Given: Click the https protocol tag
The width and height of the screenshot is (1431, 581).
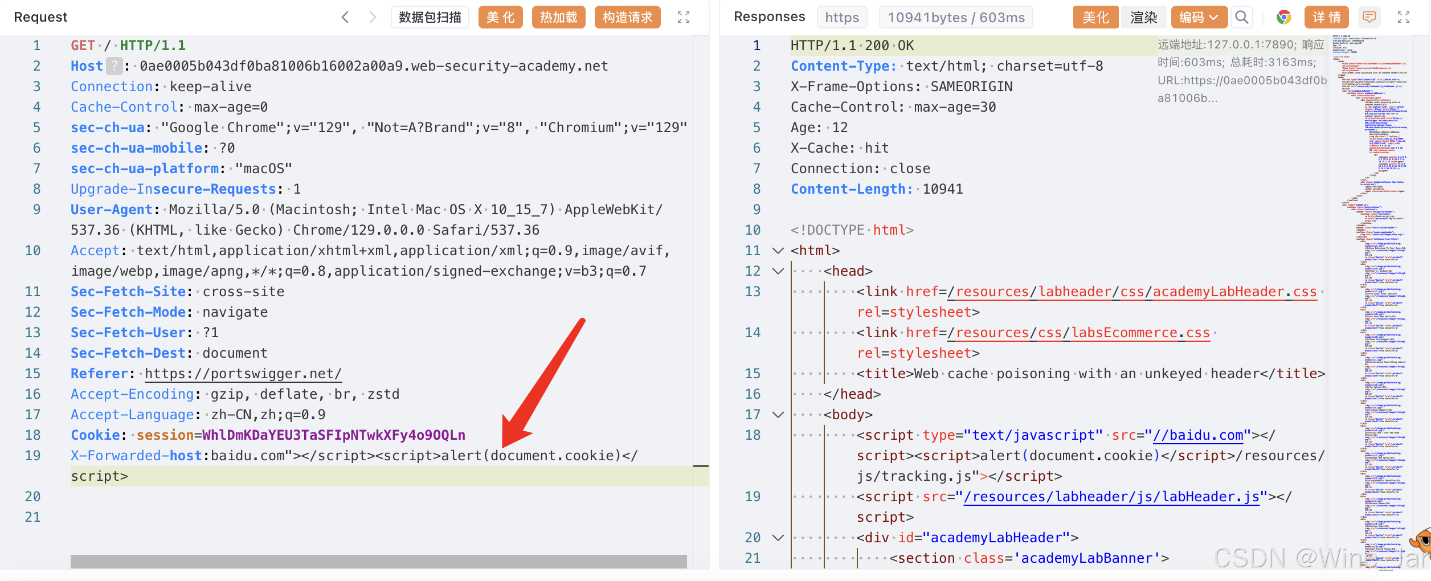Looking at the screenshot, I should click(842, 17).
